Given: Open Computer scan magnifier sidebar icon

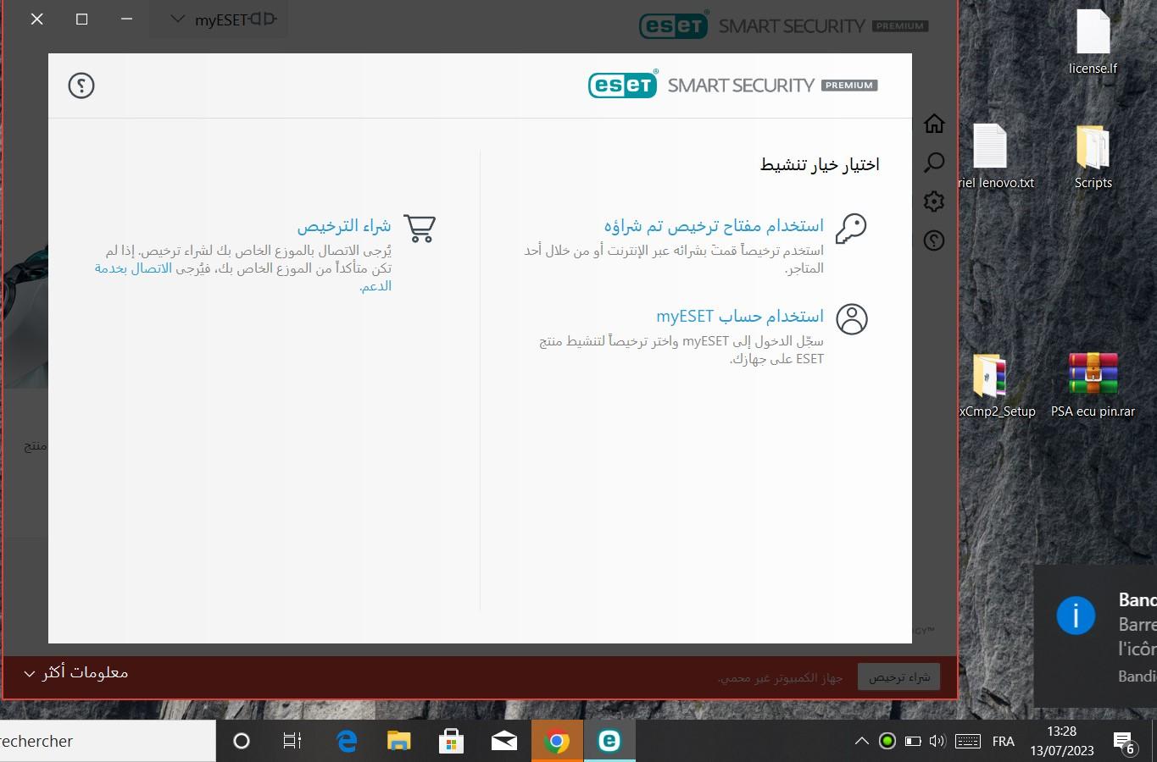Looking at the screenshot, I should coord(934,163).
